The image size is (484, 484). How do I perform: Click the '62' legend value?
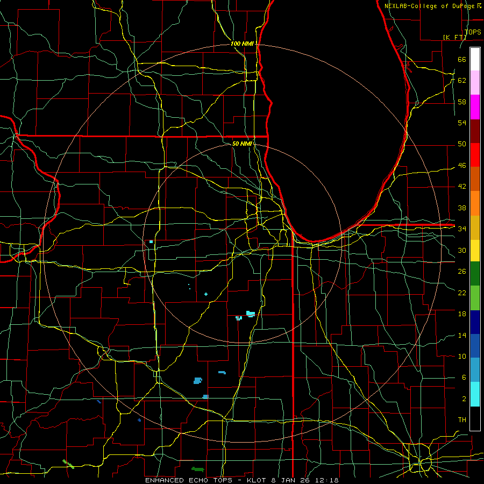pos(462,81)
